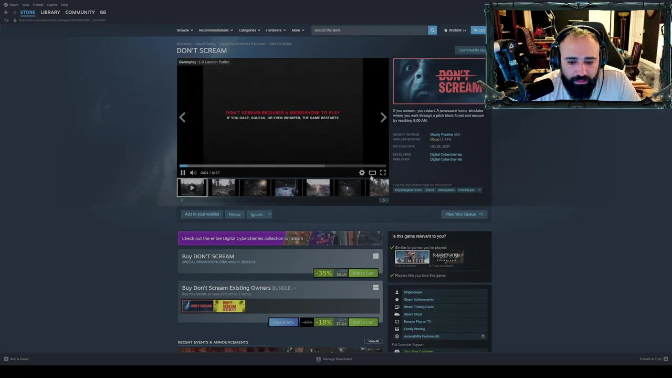Viewport: 672px width, 378px height.
Task: Open the shopping Cart button
Action: coord(478,30)
